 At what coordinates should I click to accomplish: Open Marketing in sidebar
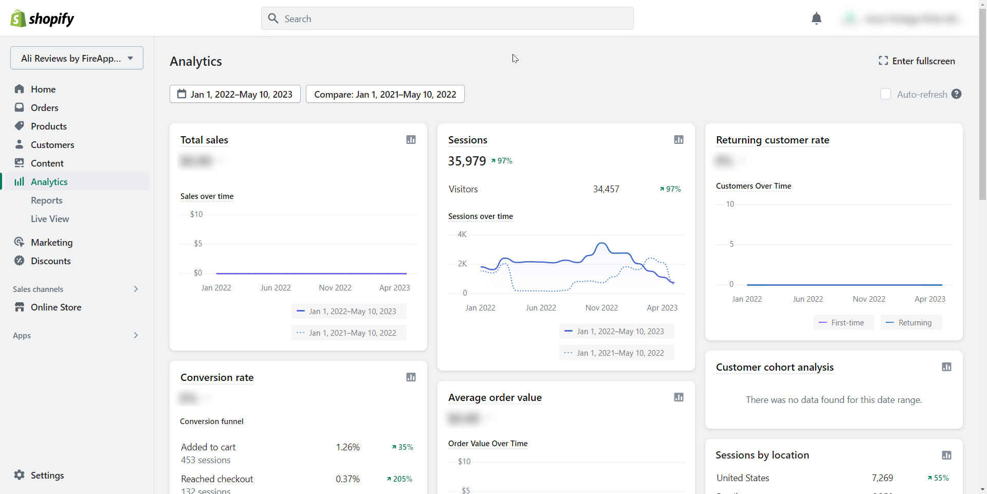(x=51, y=242)
